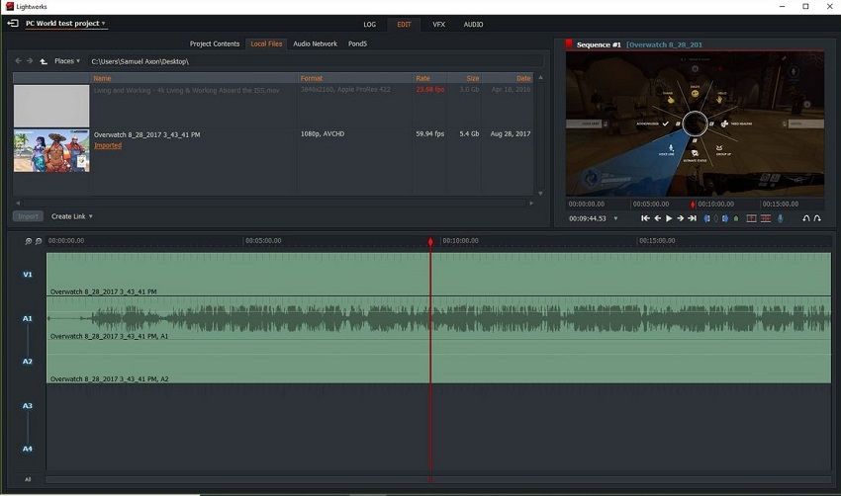Viewport: 841px width, 496px height.
Task: Switch to the AUDIO tab
Action: [473, 25]
